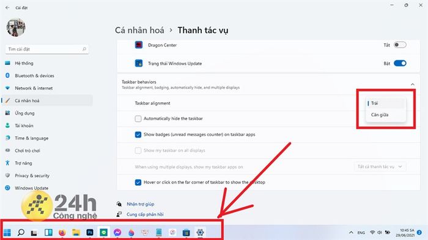Click the ENG language indicator

(x=361, y=233)
